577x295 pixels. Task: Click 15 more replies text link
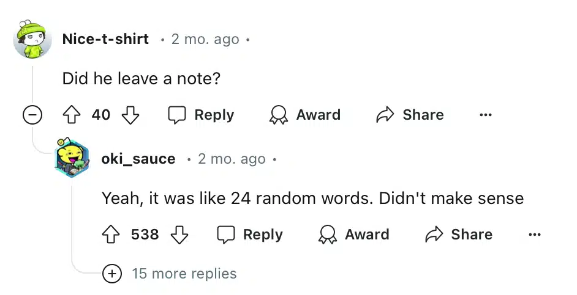pos(184,274)
